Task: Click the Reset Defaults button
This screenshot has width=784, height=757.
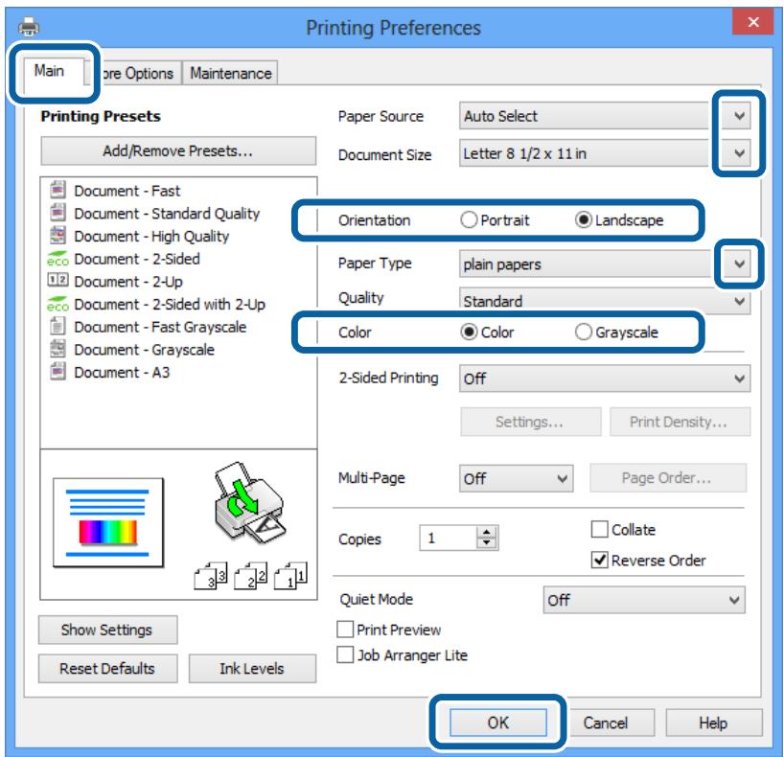Action: 107,669
